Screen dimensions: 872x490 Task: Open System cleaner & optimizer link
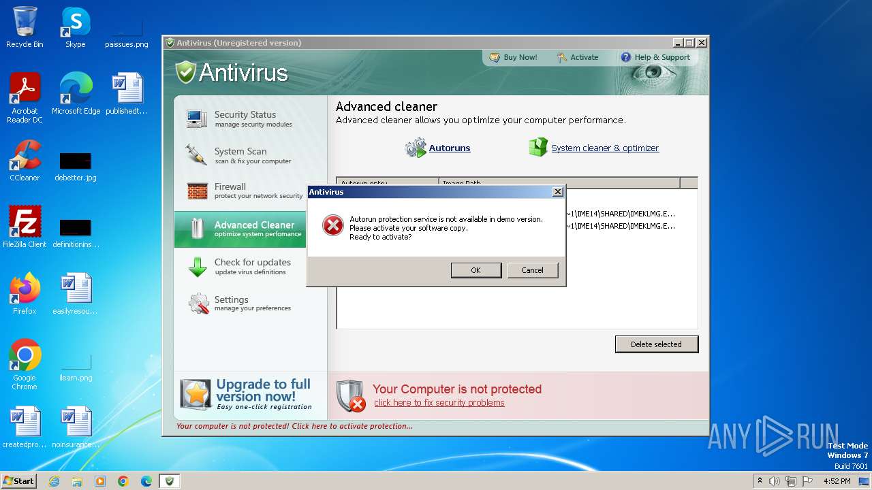pos(605,148)
